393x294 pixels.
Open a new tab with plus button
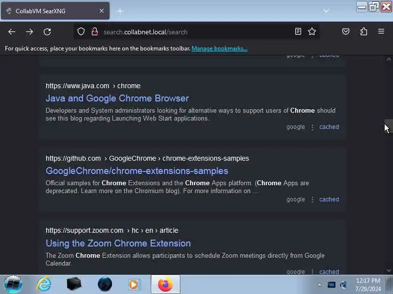click(120, 11)
